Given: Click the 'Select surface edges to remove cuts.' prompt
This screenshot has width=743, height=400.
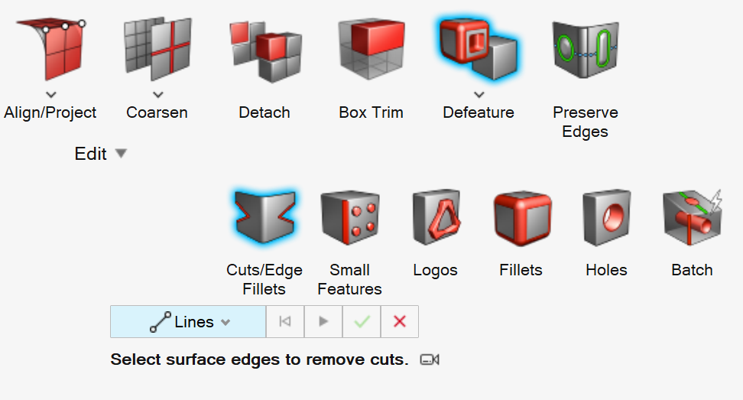Looking at the screenshot, I should (x=259, y=359).
